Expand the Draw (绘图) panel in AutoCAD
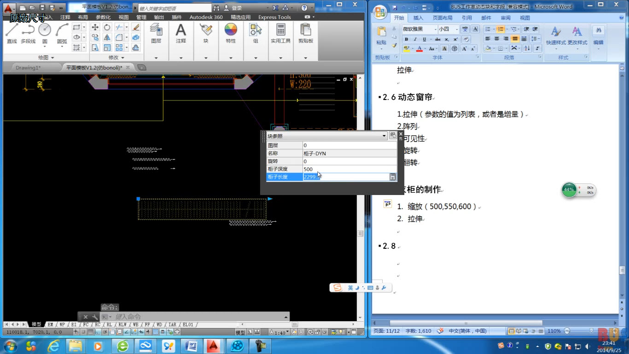The width and height of the screenshot is (629, 354). point(46,58)
